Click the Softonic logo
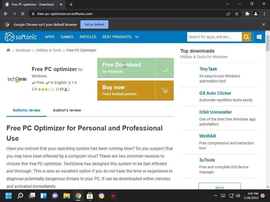This screenshot has width=270, height=202. click(21, 37)
